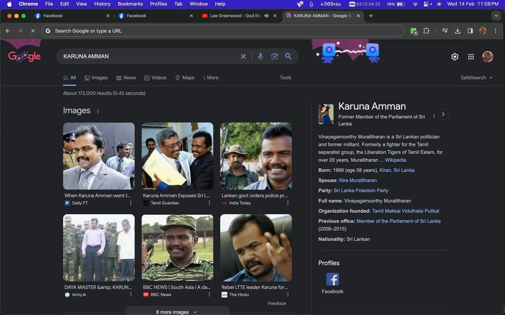
Task: Open Sri Lanka Freedom Party link
Action: [361, 191]
